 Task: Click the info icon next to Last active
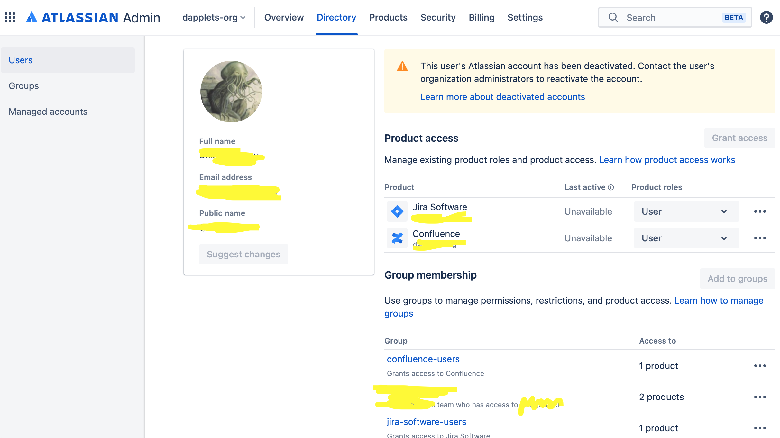click(x=611, y=187)
